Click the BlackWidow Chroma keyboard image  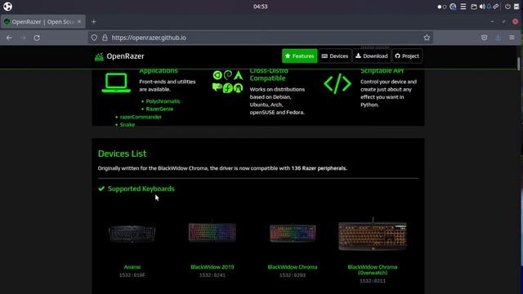click(x=293, y=233)
